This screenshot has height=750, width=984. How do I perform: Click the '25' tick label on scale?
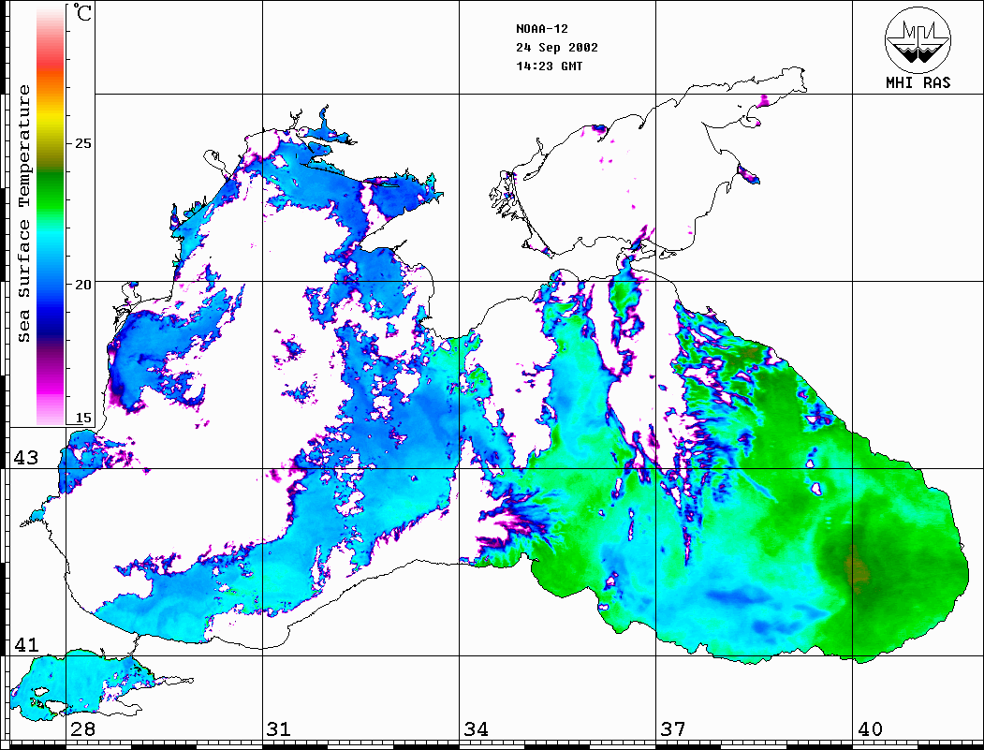82,143
